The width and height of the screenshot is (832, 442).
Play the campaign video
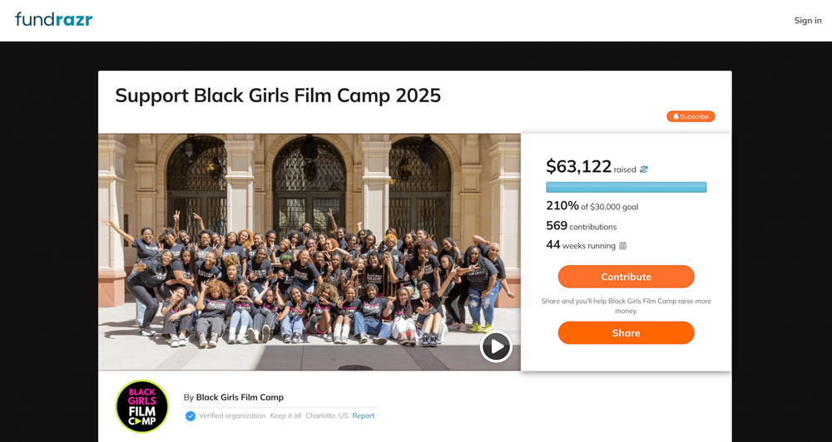(496, 346)
